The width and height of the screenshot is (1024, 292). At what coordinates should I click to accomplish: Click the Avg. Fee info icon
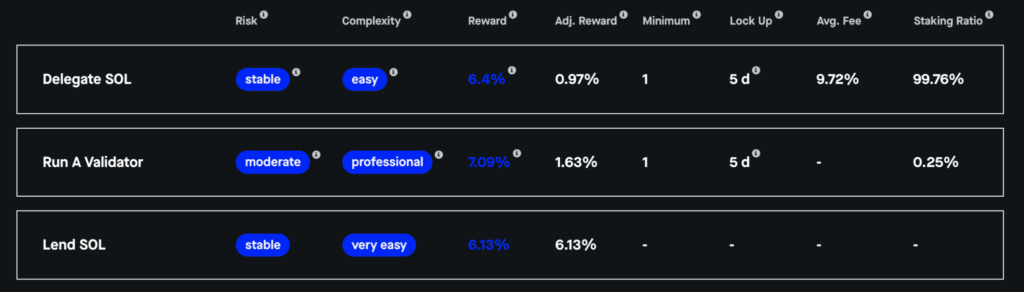867,14
